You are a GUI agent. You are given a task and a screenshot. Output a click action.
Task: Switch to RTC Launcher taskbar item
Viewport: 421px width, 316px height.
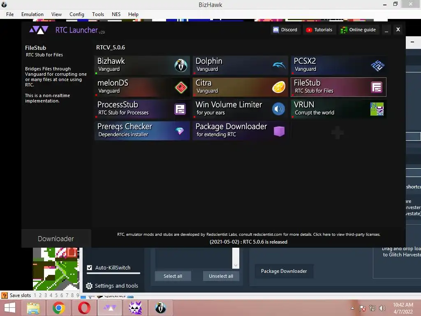click(110, 308)
